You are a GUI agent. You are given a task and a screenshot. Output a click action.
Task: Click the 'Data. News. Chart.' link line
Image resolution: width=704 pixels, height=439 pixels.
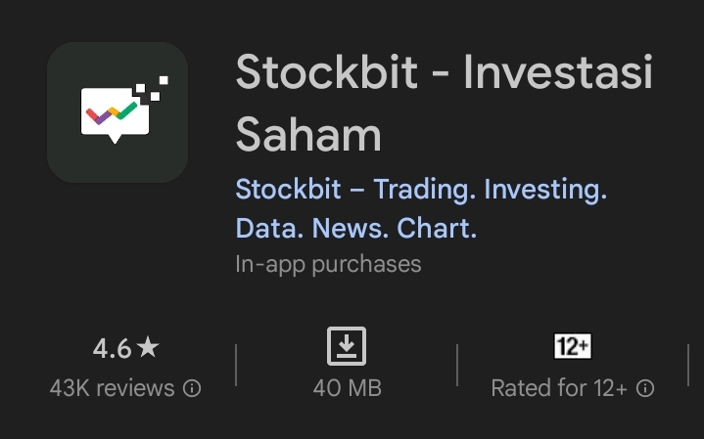[x=355, y=229]
